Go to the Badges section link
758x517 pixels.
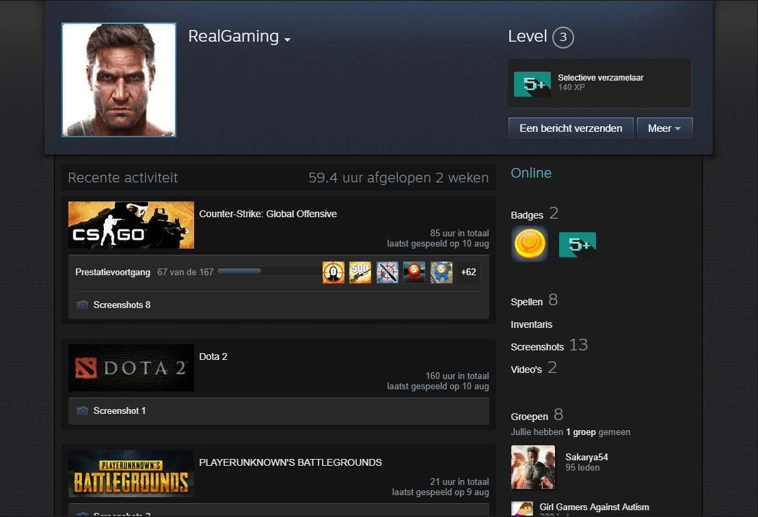[527, 215]
